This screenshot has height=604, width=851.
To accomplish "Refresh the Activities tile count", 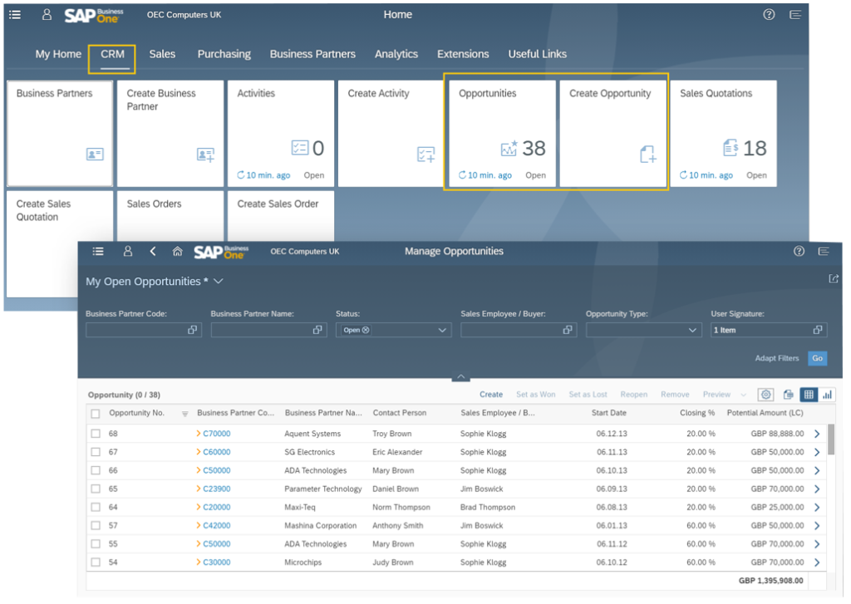I will (241, 174).
